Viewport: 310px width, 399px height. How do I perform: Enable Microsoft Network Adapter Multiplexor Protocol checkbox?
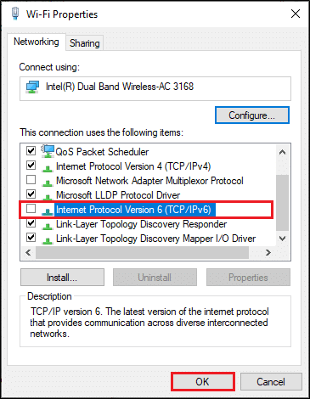[x=31, y=179]
